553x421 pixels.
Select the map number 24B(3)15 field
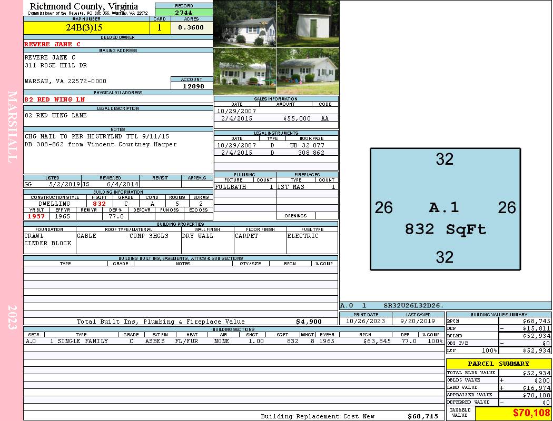click(x=87, y=27)
